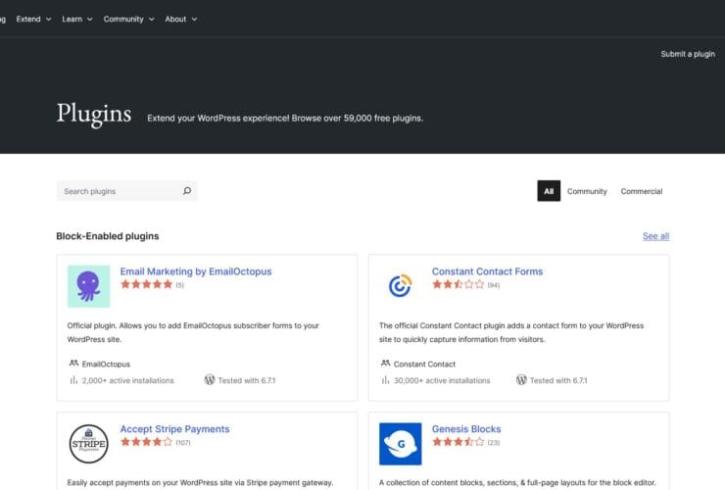The image size is (725, 490).
Task: Open Email Marketing by EmailOctopus title link
Action: click(x=196, y=271)
